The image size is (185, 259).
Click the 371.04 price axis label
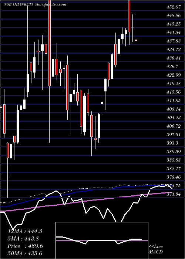(173, 194)
